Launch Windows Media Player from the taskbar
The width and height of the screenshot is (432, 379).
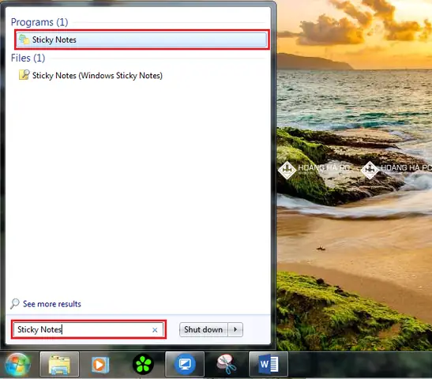[x=100, y=365]
